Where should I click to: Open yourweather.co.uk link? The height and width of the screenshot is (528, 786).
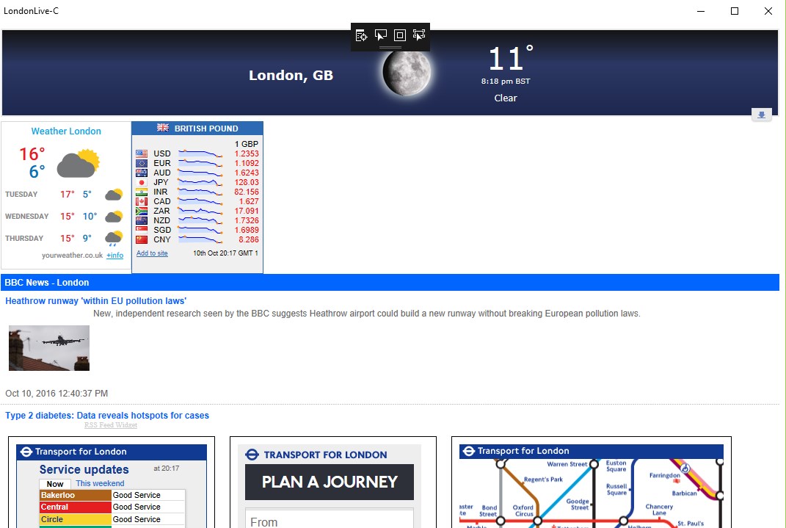[x=72, y=256]
